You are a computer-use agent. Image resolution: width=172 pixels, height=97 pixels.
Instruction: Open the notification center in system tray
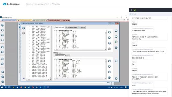tap(126, 87)
